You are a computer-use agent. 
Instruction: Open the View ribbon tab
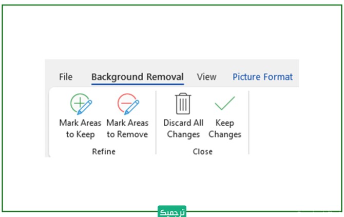point(206,77)
